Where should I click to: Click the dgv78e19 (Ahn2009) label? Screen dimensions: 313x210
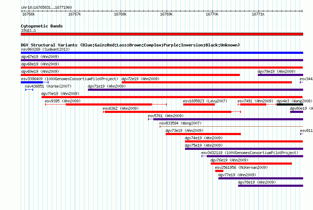(x=257, y=182)
